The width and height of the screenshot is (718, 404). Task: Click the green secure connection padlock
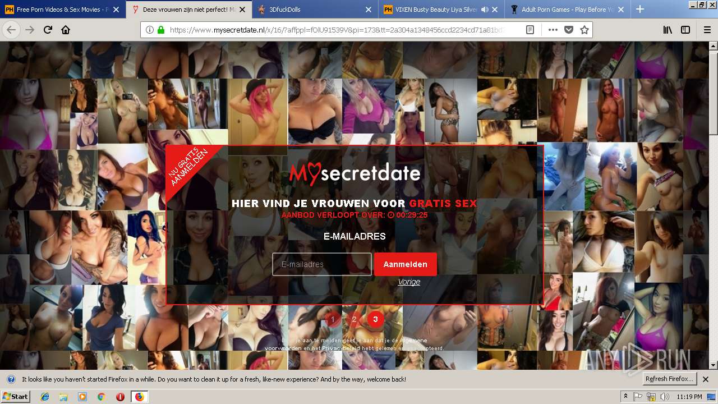tap(161, 30)
